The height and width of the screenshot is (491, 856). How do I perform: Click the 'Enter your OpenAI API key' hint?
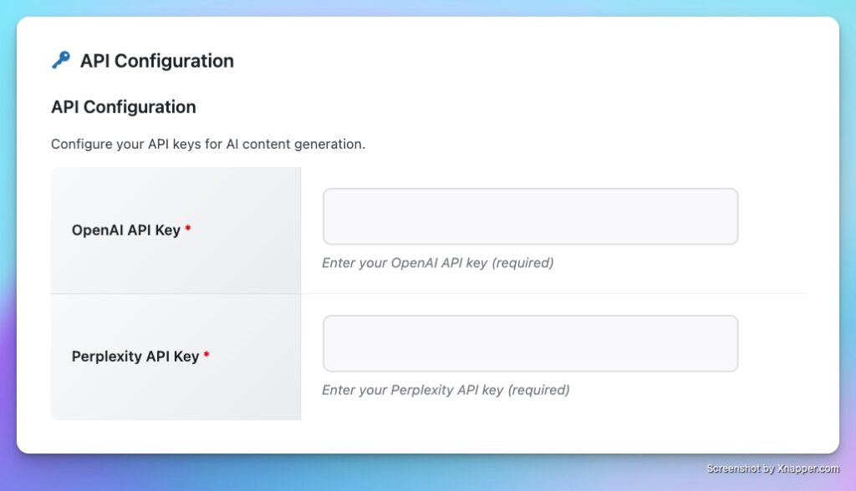point(437,263)
